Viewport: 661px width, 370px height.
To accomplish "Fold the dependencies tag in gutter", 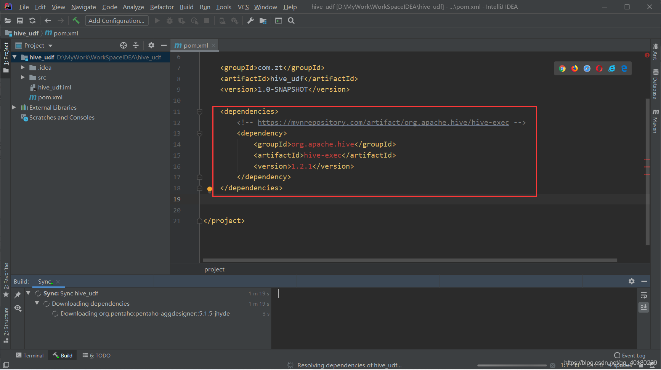I will click(x=199, y=112).
